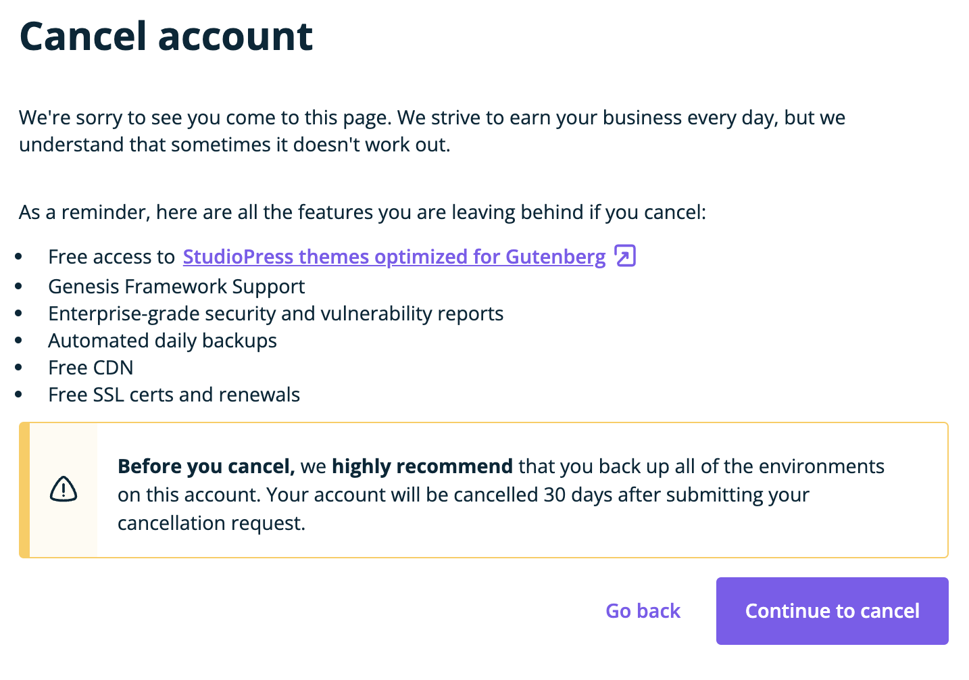Click the Automated daily backups list item
Viewport: 969px width, 680px height.
pyautogui.click(x=162, y=341)
